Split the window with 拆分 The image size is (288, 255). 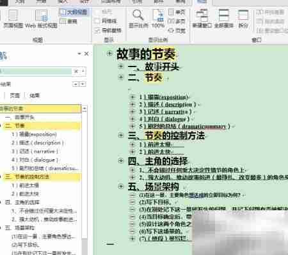coord(243,19)
